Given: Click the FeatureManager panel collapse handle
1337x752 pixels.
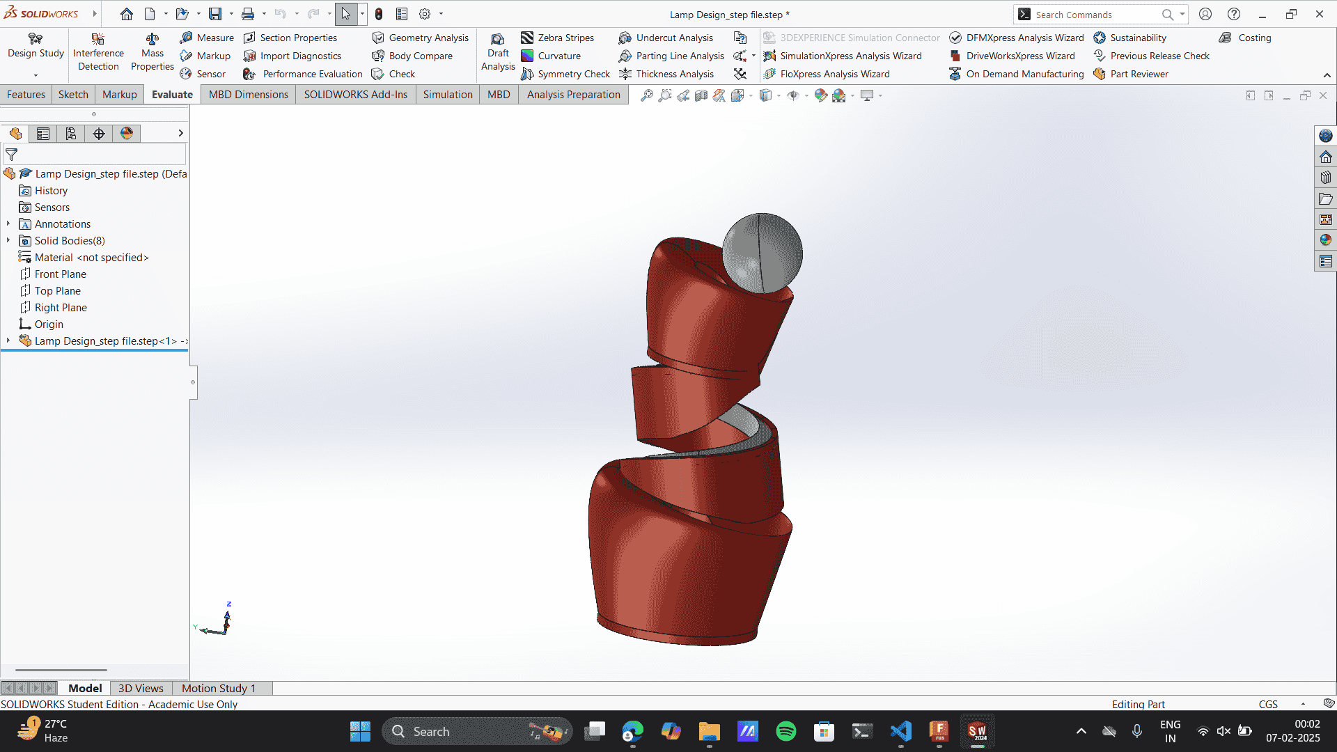Looking at the screenshot, I should (193, 382).
